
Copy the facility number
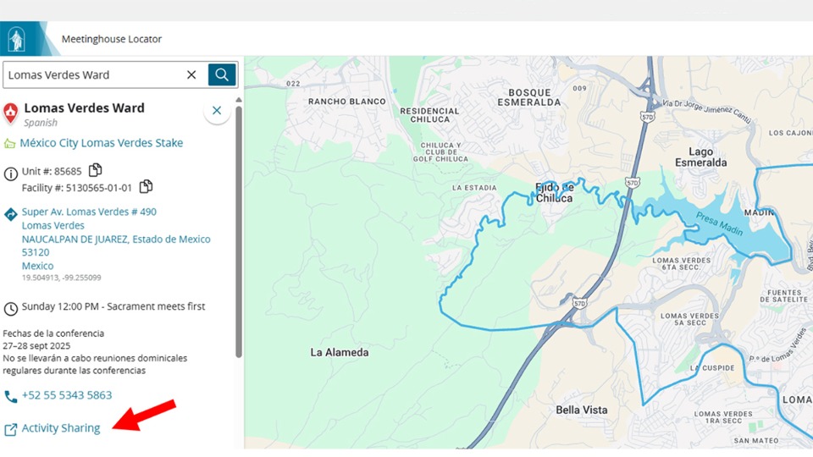click(146, 187)
